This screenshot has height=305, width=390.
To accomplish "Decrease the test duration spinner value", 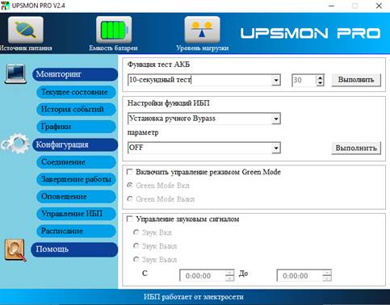I will tap(320, 83).
